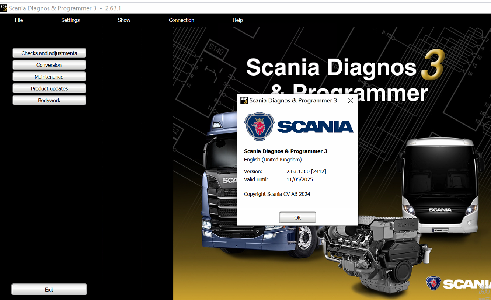
Task: Click the Scania griffin logo in the About dialog
Action: 259,126
